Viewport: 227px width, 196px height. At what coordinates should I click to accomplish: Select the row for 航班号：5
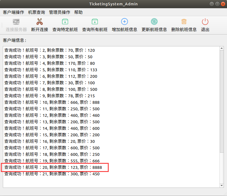[x=51, y=70]
